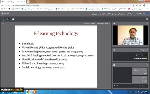This screenshot has height=94, width=150.
Task: Open presentation panel three-dot options
Action: 109,23
